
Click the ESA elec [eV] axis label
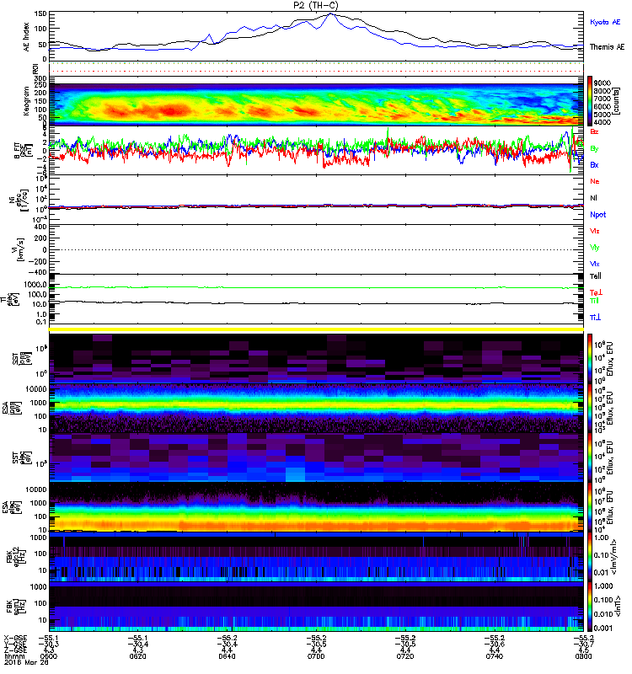[x=11, y=507]
